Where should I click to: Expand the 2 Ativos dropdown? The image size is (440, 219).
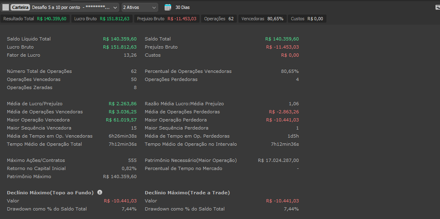click(140, 7)
